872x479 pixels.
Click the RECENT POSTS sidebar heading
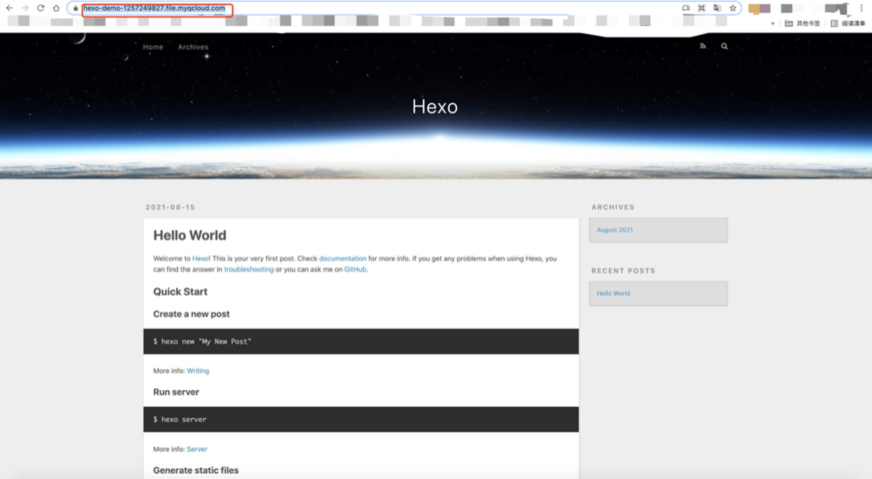point(623,271)
